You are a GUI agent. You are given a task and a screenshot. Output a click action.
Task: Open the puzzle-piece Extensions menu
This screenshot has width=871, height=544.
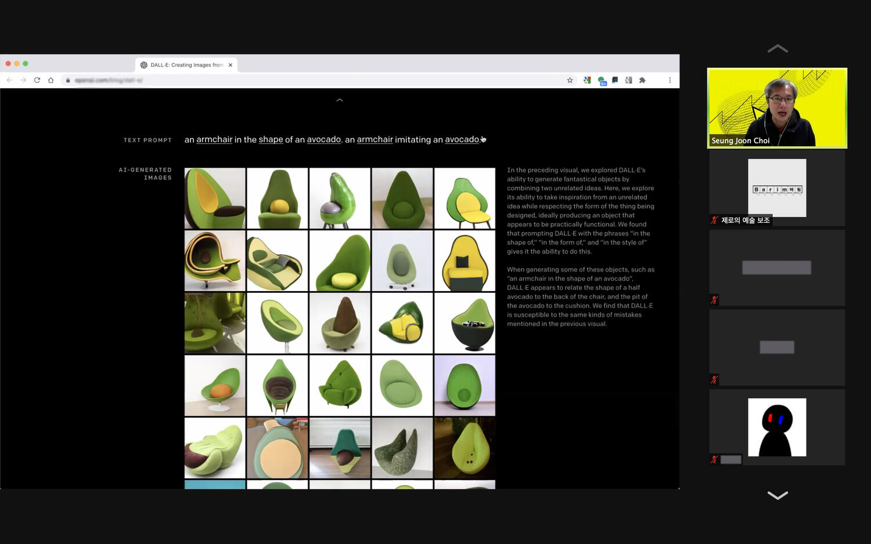642,80
